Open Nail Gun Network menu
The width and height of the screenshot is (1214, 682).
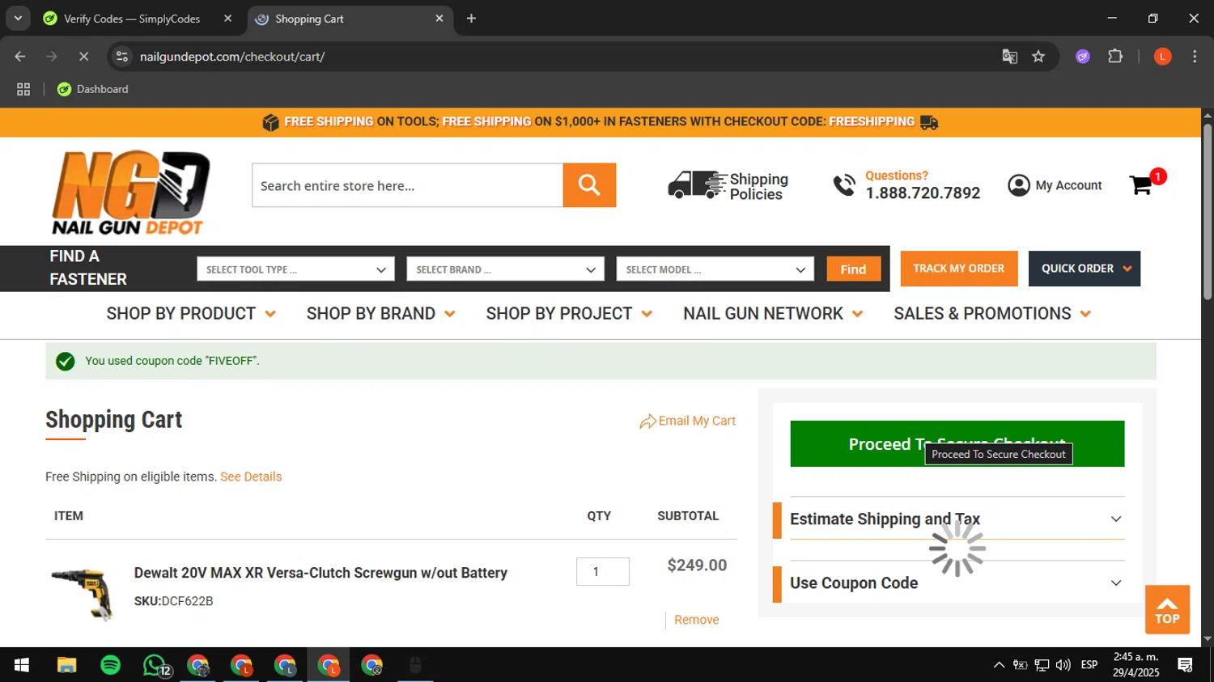pos(773,314)
